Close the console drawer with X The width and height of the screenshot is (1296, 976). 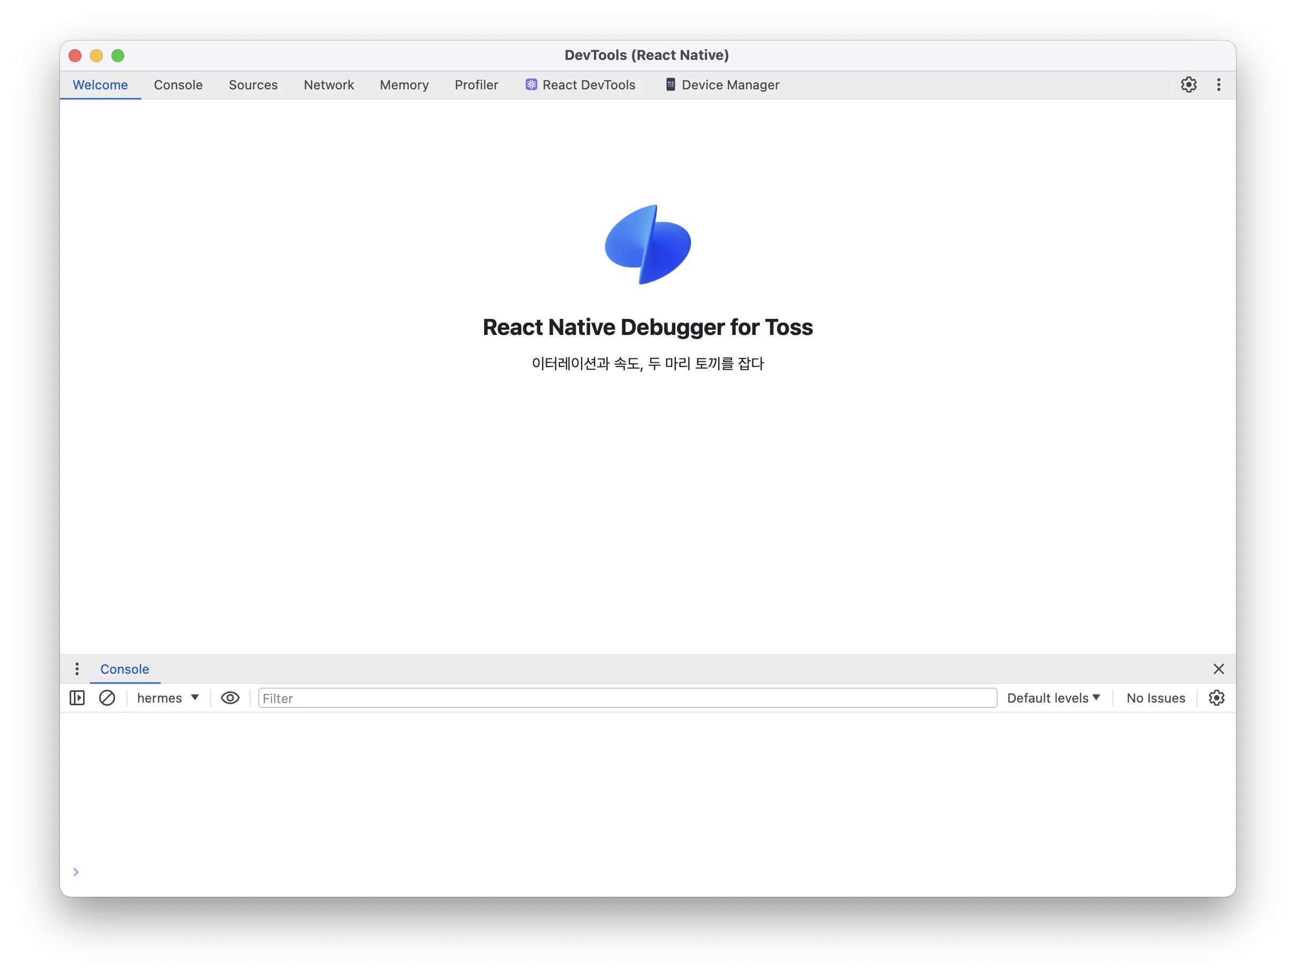1219,669
